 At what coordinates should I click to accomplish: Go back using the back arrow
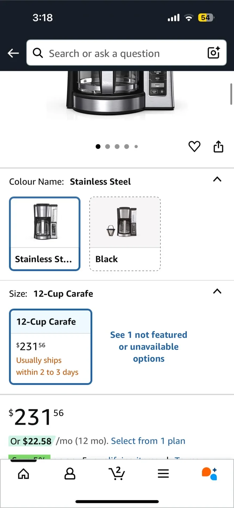13,53
